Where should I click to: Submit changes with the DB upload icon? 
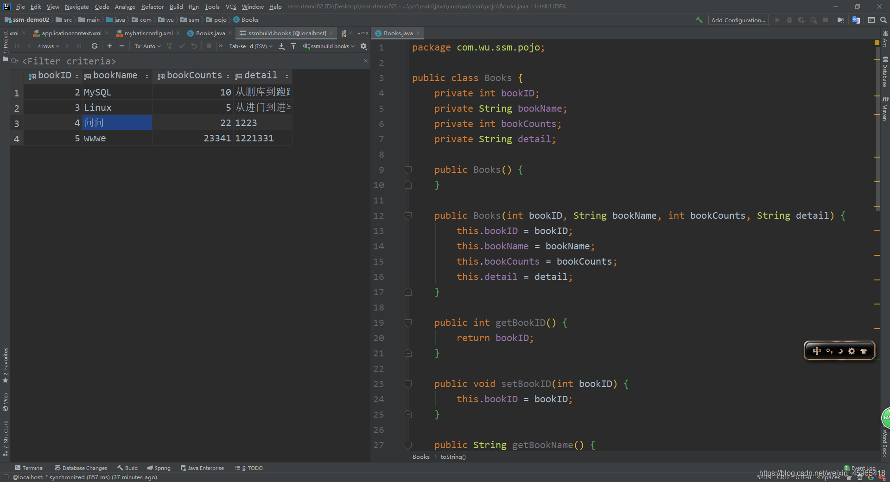[170, 46]
